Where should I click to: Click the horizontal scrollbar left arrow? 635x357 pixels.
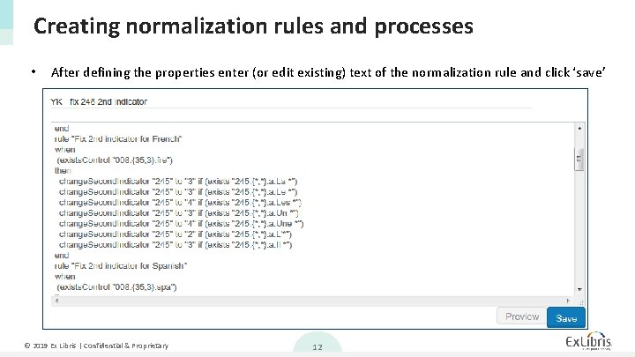point(56,301)
